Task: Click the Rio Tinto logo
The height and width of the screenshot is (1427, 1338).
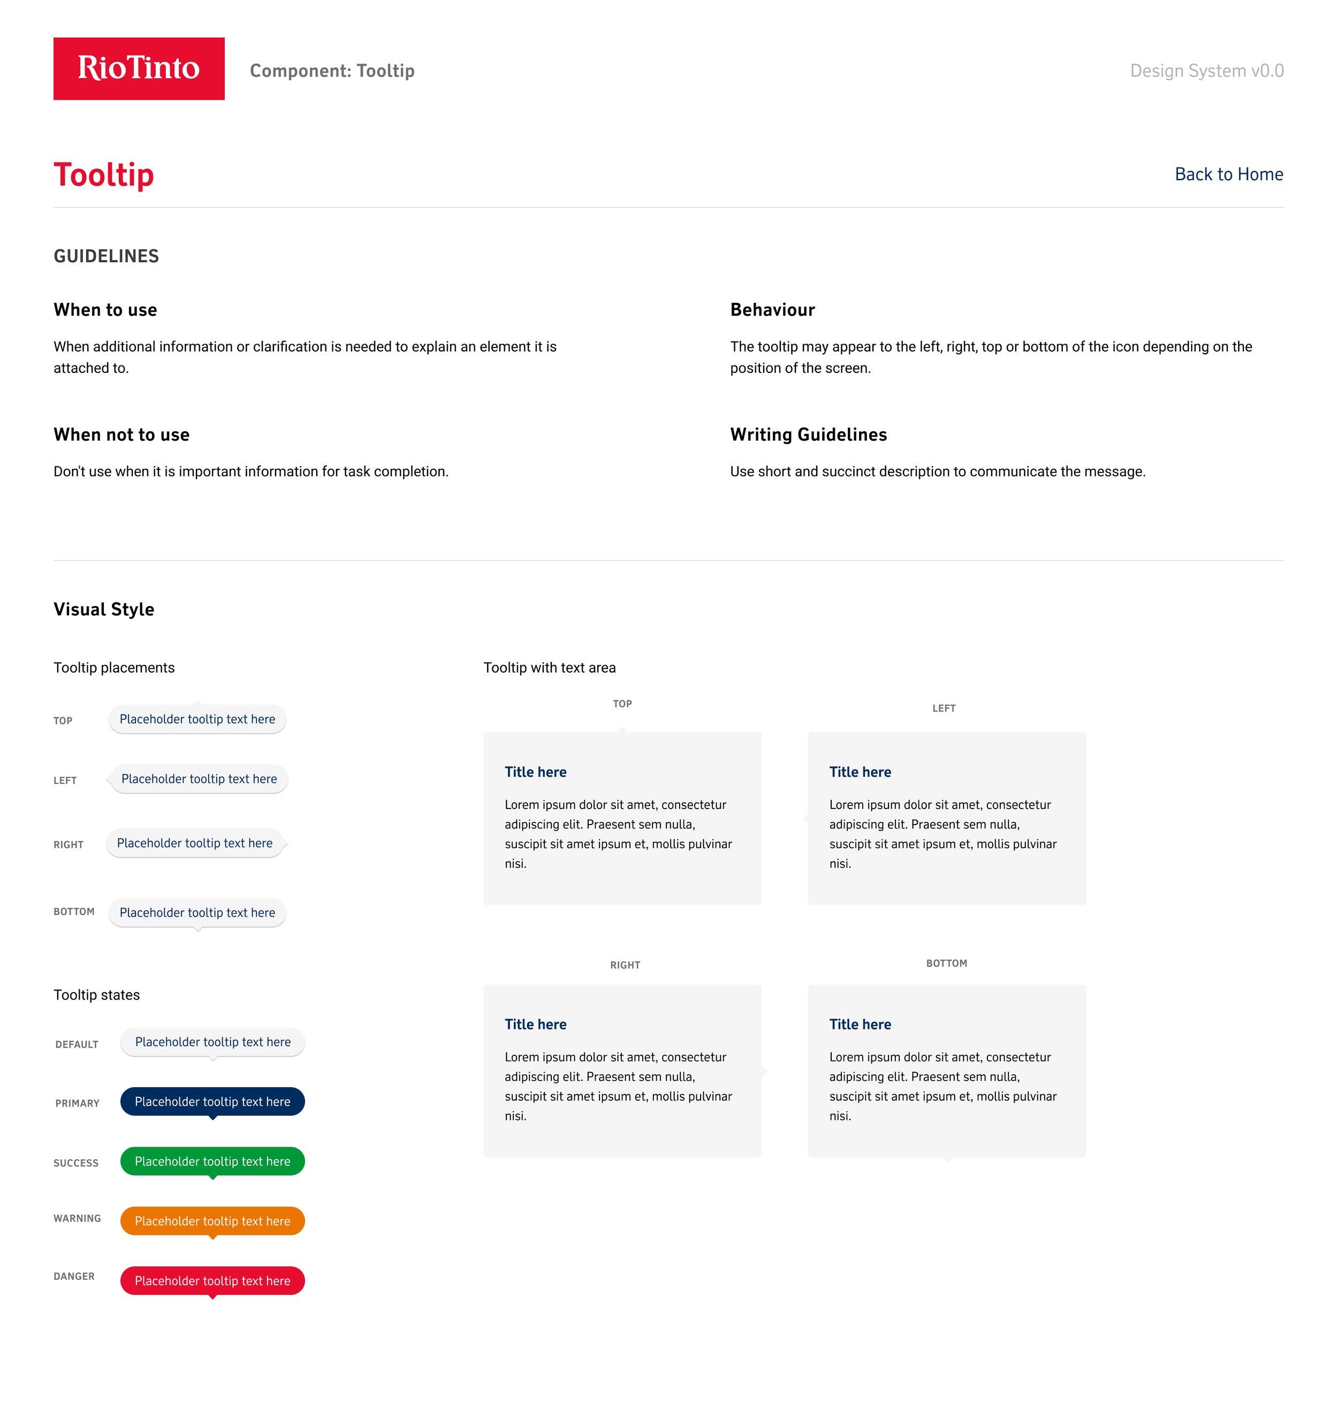Action: pyautogui.click(x=139, y=69)
